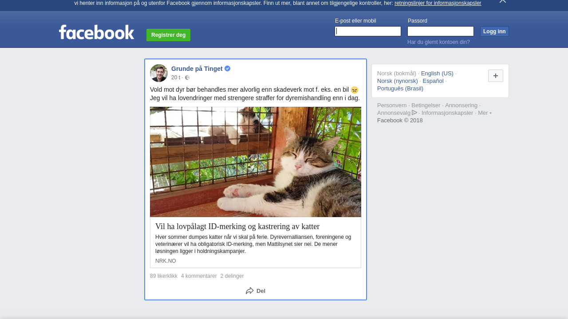Open the Informasjonskapsler footer link

click(x=447, y=113)
